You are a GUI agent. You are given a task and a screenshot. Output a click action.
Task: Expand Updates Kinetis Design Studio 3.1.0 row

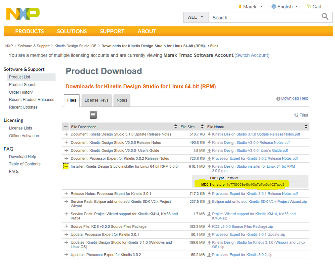pos(66,242)
